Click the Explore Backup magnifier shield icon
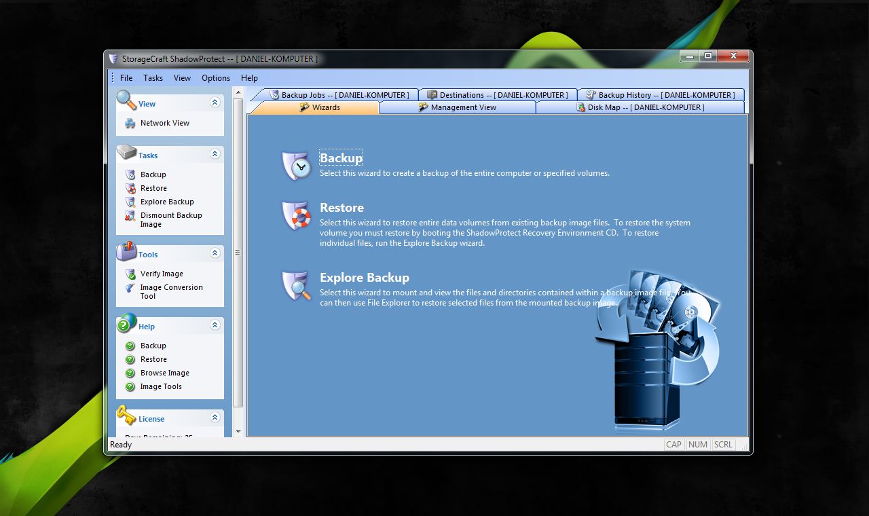The image size is (869, 516). pos(296,285)
